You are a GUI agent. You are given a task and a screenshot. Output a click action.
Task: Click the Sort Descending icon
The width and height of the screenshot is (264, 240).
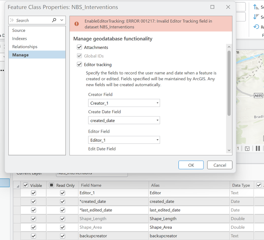pos(256,16)
